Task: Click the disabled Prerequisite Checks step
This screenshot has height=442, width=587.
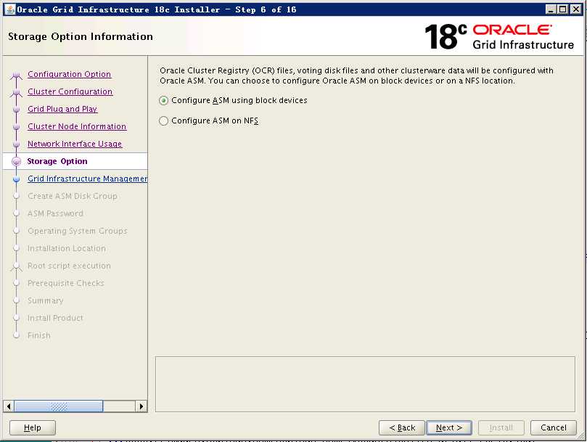Action: coord(66,283)
